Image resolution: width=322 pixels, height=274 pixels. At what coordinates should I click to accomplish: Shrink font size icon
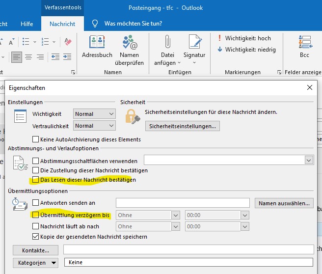(11, 42)
